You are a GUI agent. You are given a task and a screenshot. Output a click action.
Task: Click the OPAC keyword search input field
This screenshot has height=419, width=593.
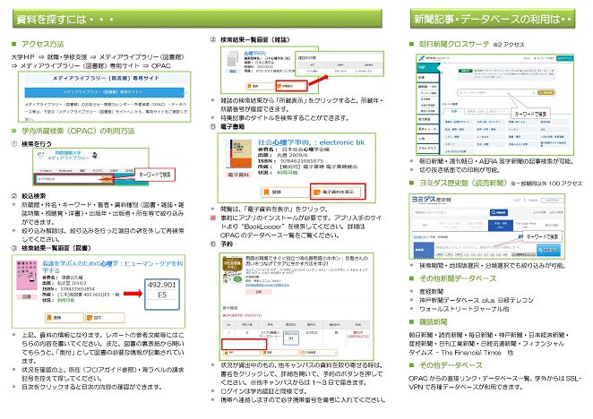(x=68, y=179)
